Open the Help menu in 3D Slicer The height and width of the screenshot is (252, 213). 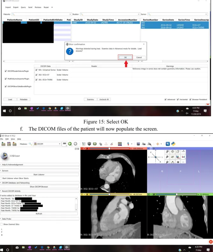point(19,139)
